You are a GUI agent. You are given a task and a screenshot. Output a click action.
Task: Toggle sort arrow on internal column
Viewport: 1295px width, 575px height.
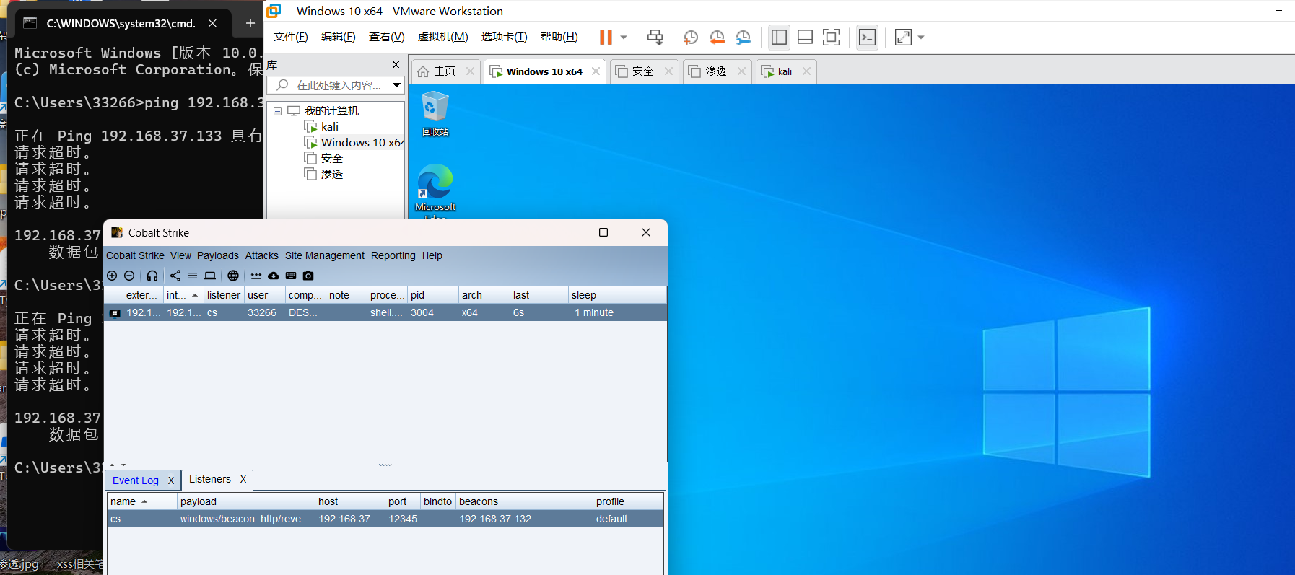pos(195,295)
